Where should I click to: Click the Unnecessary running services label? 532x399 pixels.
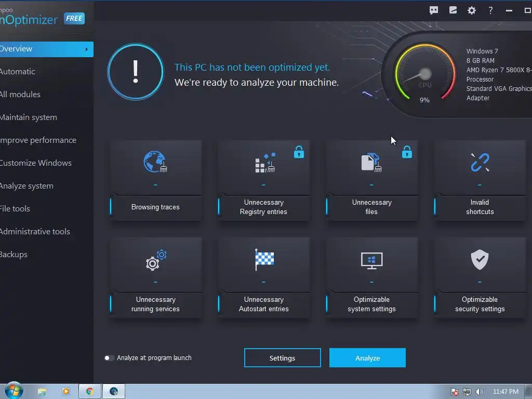point(155,304)
